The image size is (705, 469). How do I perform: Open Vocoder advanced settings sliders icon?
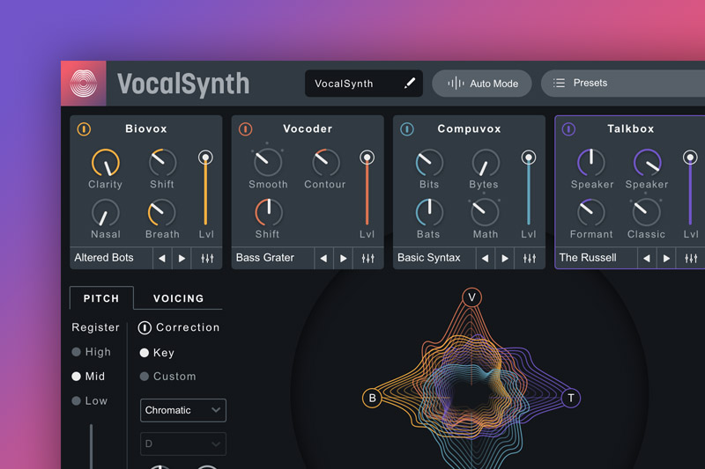coord(367,259)
